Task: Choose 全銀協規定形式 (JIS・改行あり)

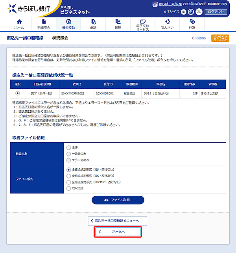Action: [68, 176]
